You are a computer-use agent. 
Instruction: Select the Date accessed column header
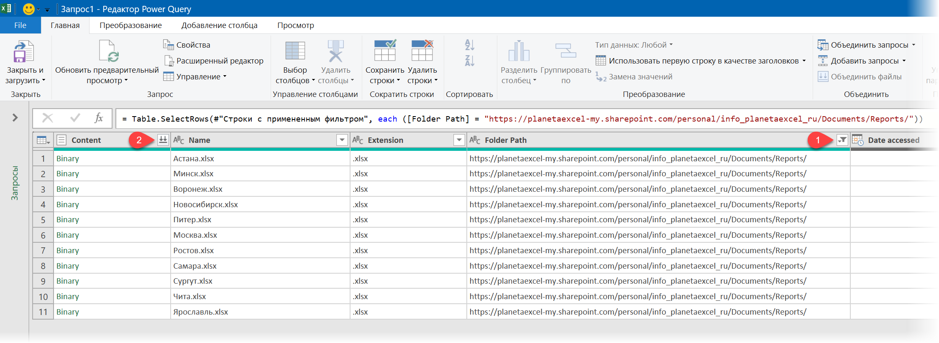click(893, 140)
